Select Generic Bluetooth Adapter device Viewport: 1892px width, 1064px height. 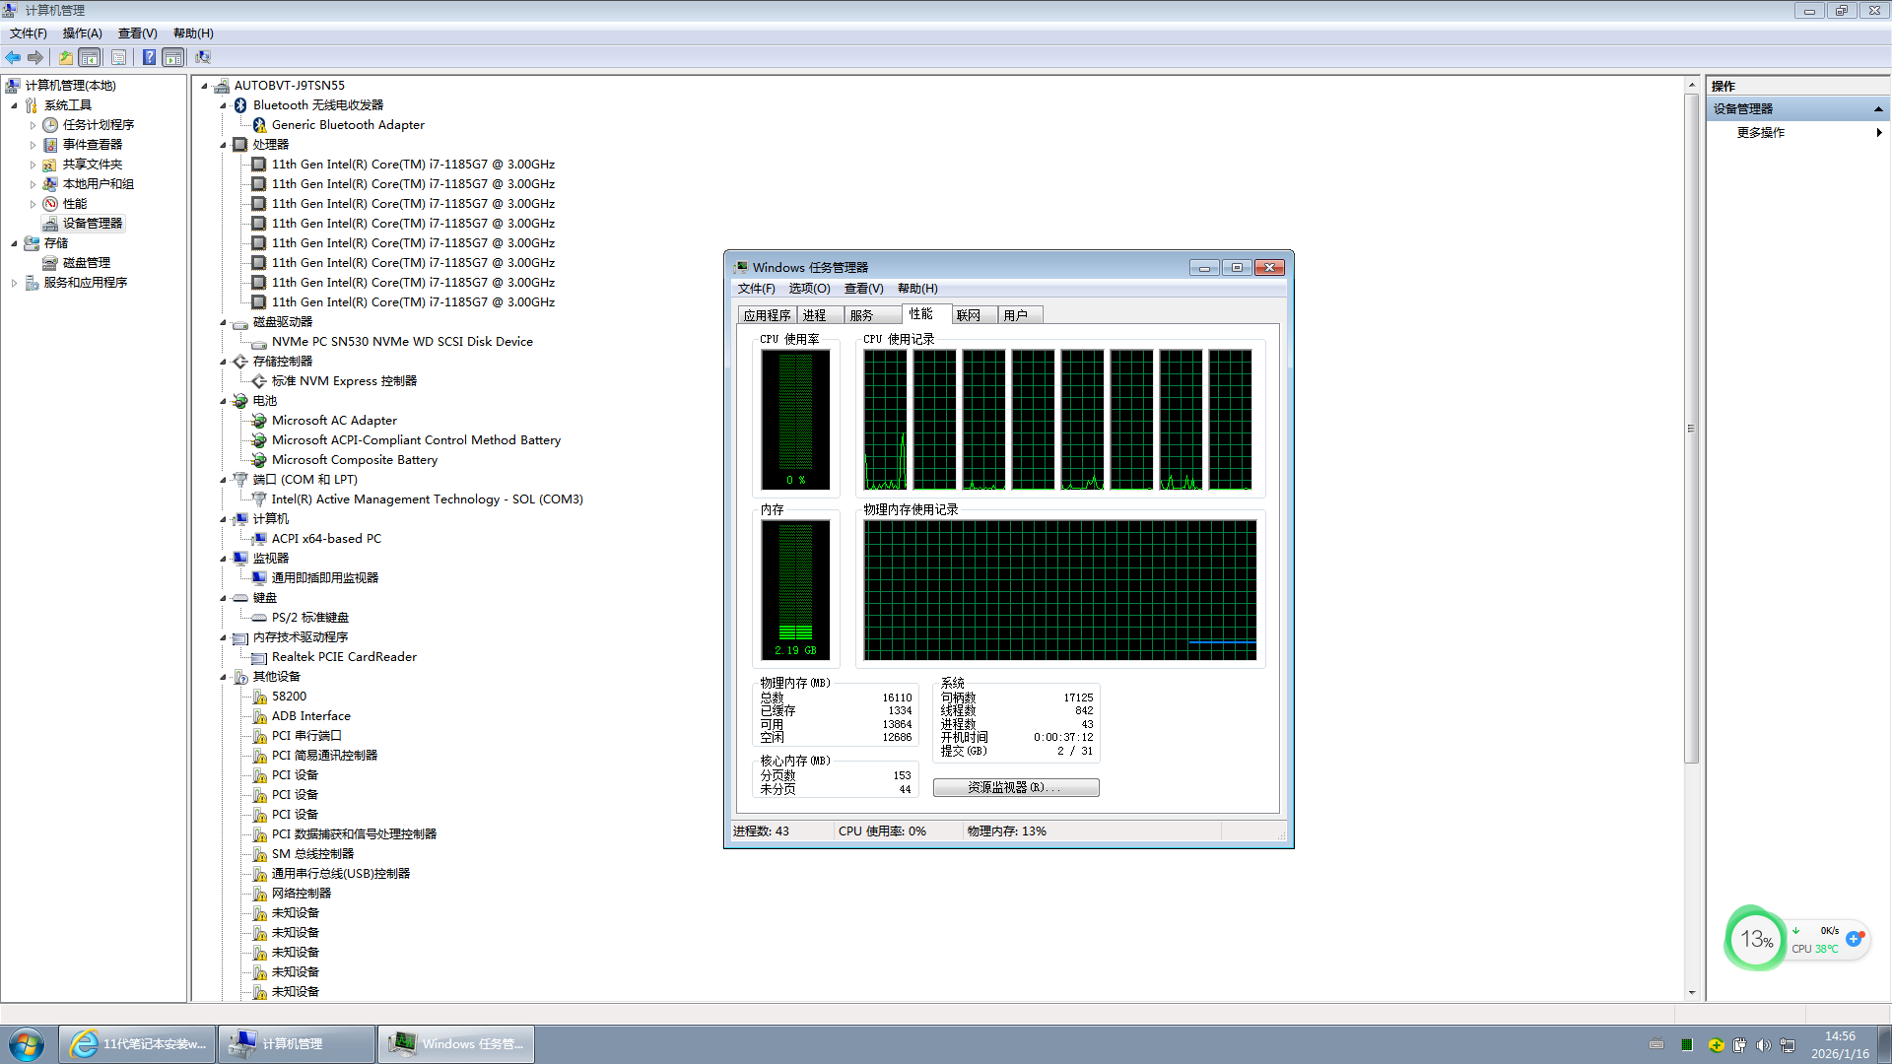point(348,125)
